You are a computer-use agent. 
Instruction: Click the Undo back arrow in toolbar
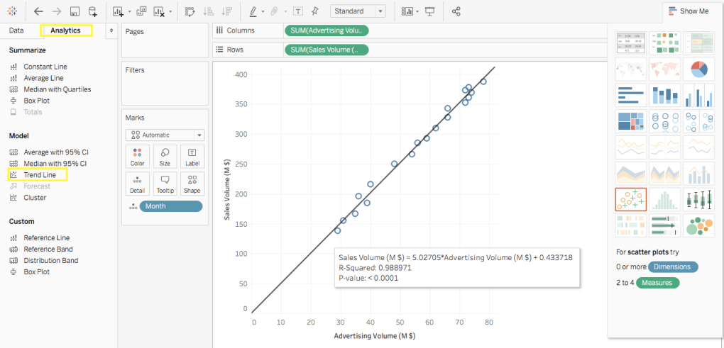coord(38,11)
